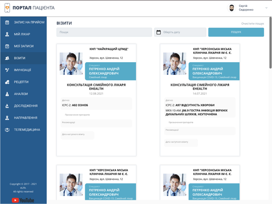Screen dimensions: 272x204
Task: Open the YouTube logo link in sidebar
Action: tap(23, 200)
